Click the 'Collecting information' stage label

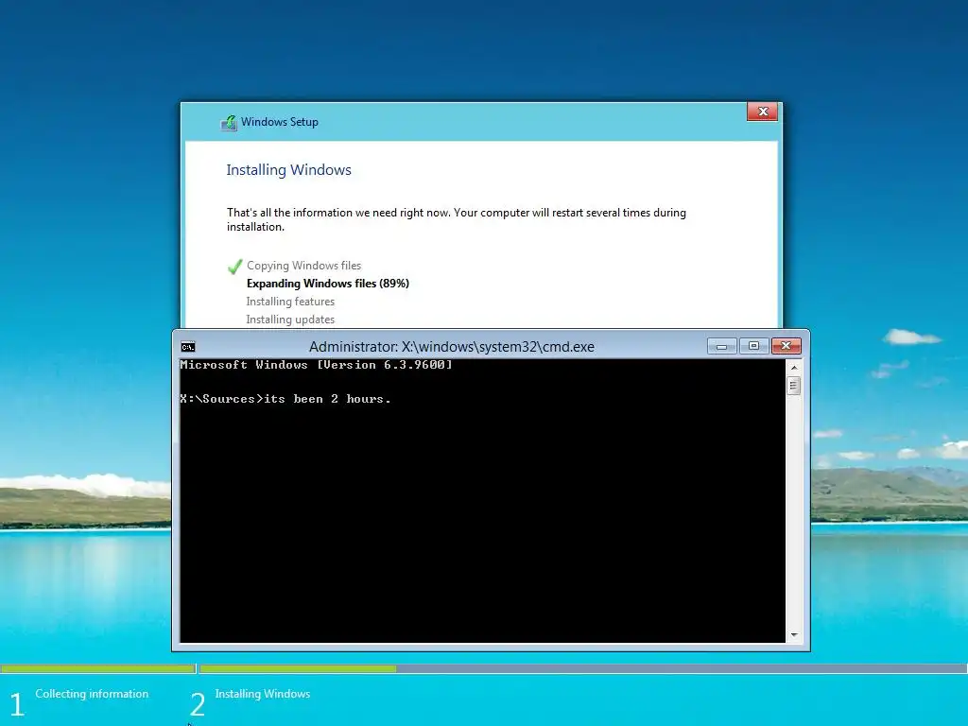[92, 694]
